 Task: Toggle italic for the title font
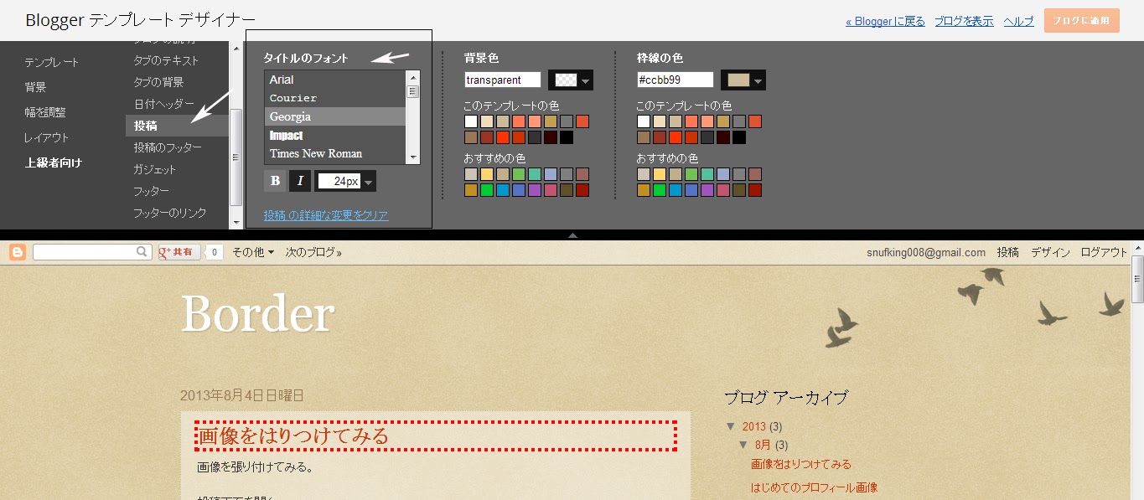(300, 181)
